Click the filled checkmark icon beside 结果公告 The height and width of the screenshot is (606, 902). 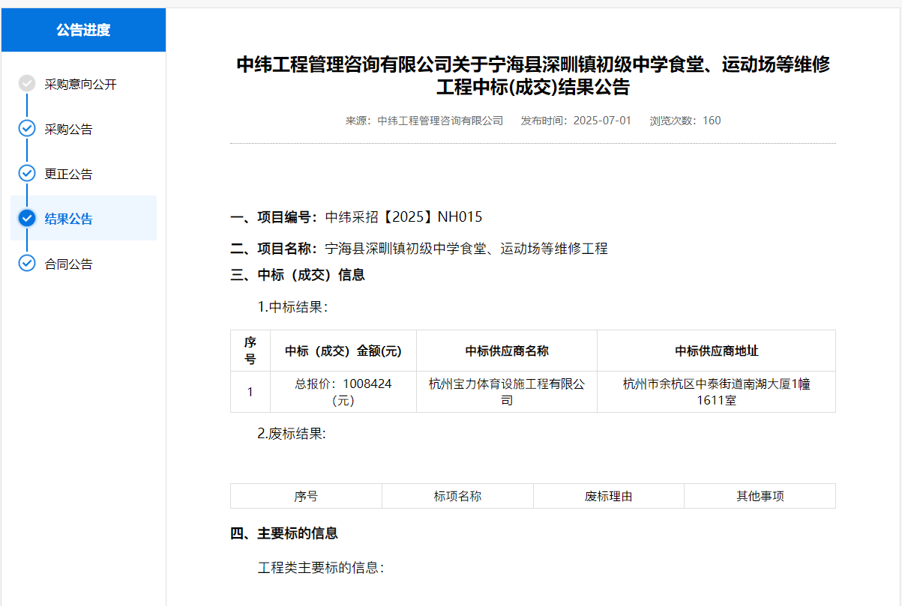[x=27, y=218]
